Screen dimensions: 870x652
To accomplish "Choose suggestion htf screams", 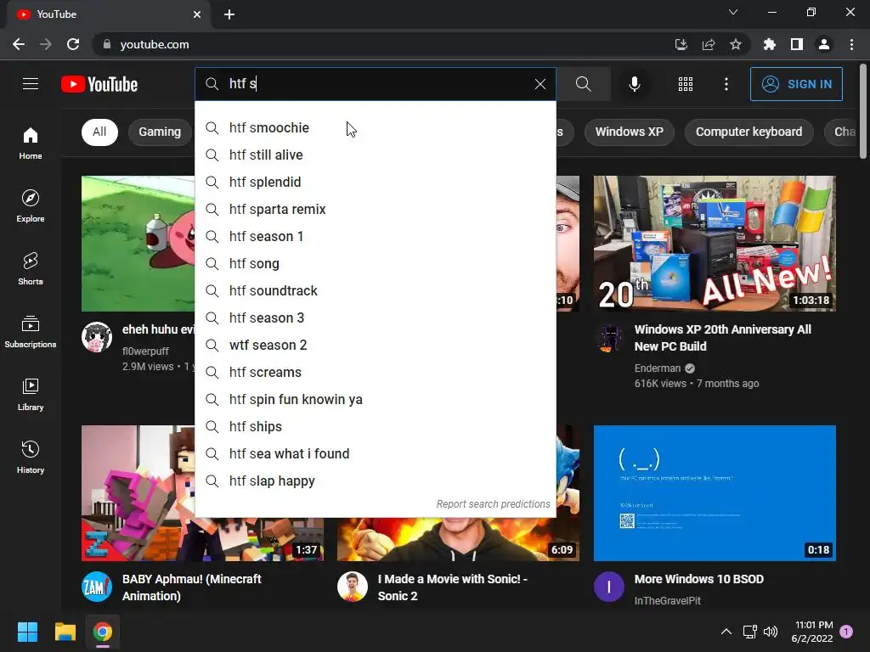I will click(x=376, y=372).
